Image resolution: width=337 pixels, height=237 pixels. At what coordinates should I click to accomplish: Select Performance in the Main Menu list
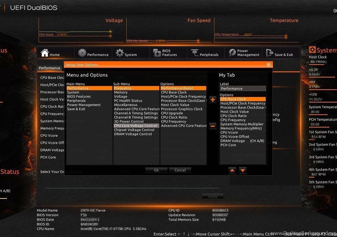point(89,88)
